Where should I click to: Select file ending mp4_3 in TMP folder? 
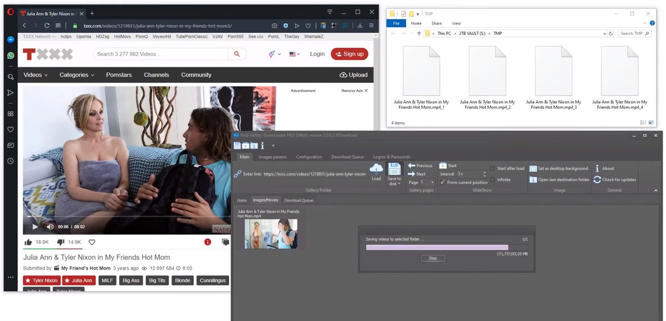[x=553, y=78]
